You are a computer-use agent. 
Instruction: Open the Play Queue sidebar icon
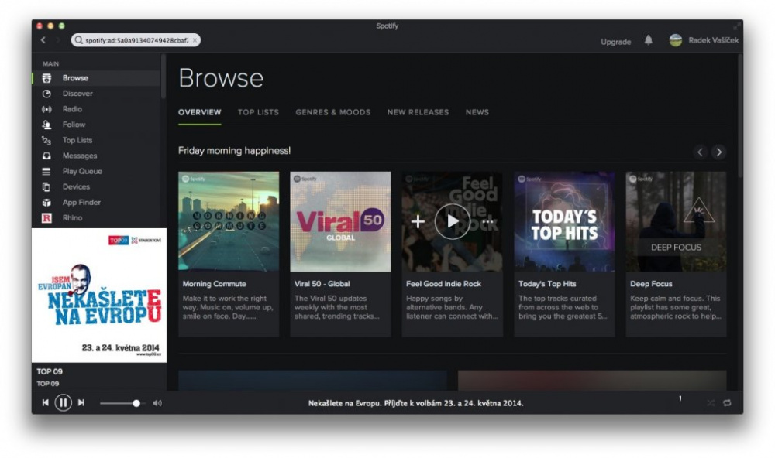(x=46, y=172)
